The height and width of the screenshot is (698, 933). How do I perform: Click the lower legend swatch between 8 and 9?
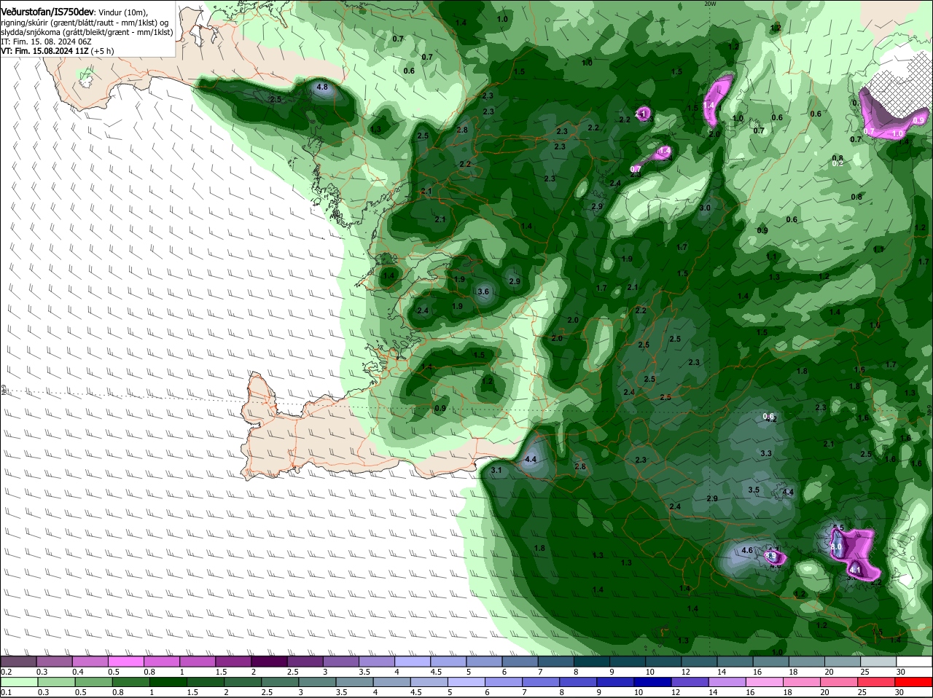(579, 682)
